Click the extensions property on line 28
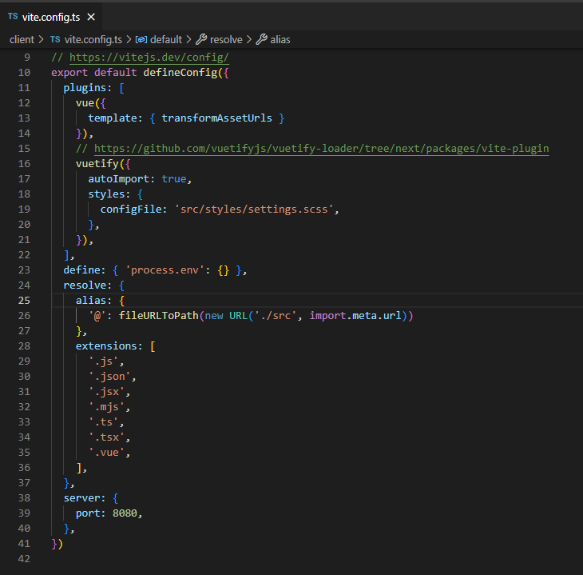The height and width of the screenshot is (575, 583). point(106,346)
